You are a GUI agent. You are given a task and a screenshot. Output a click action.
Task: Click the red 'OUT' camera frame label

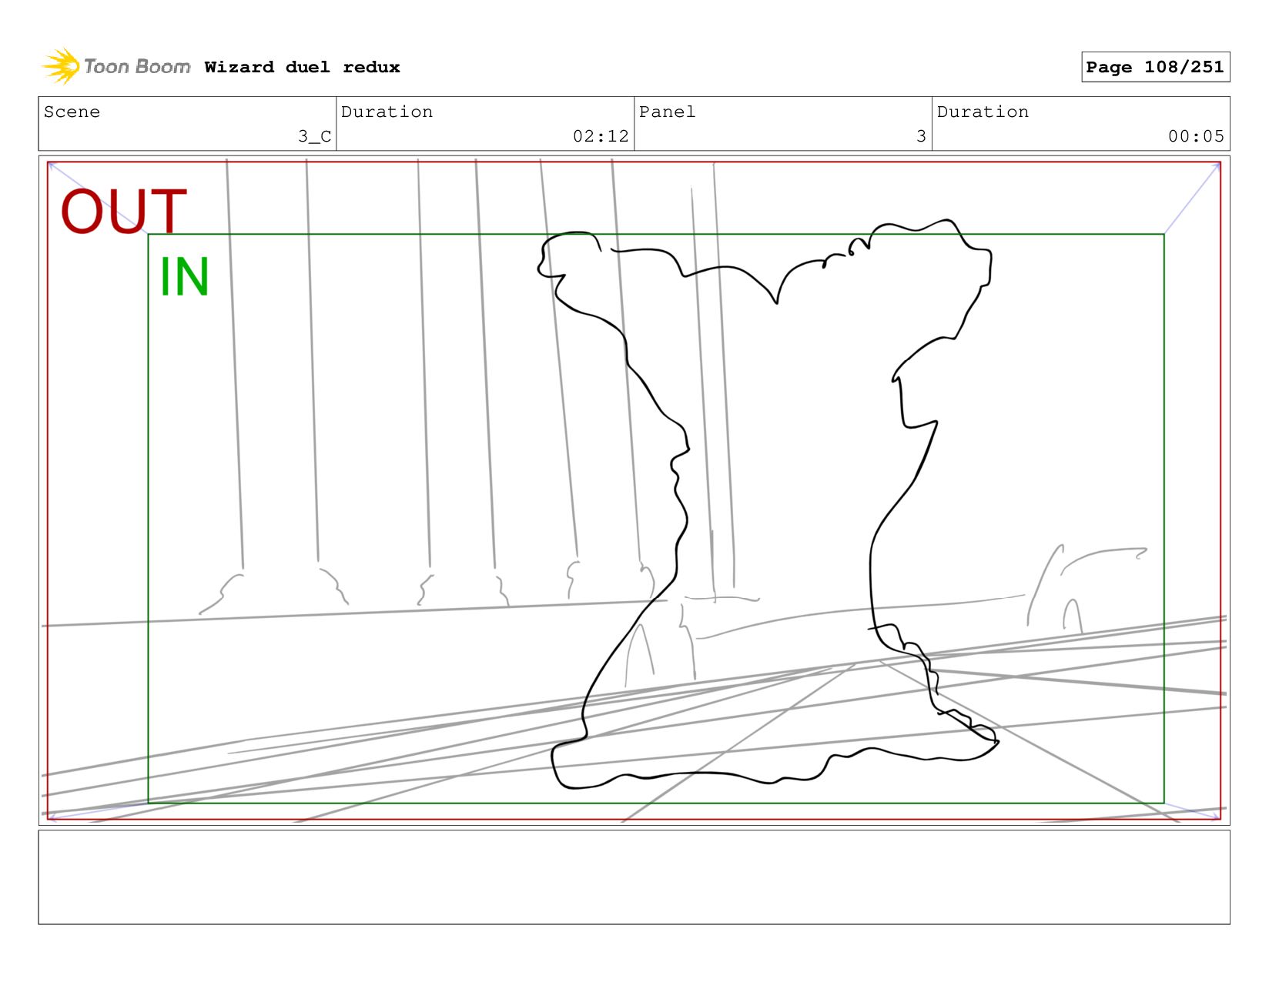(124, 211)
